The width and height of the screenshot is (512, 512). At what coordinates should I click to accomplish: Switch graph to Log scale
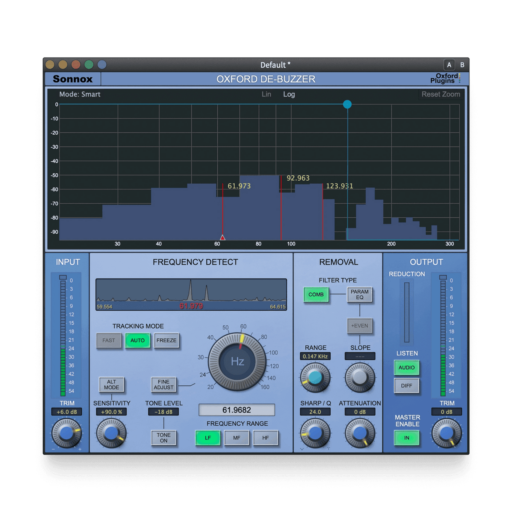[x=289, y=94]
